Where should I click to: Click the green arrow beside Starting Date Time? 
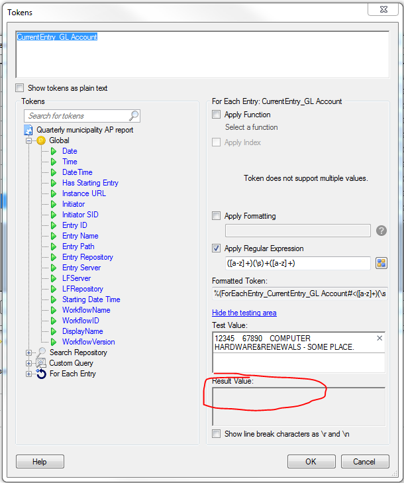click(54, 299)
